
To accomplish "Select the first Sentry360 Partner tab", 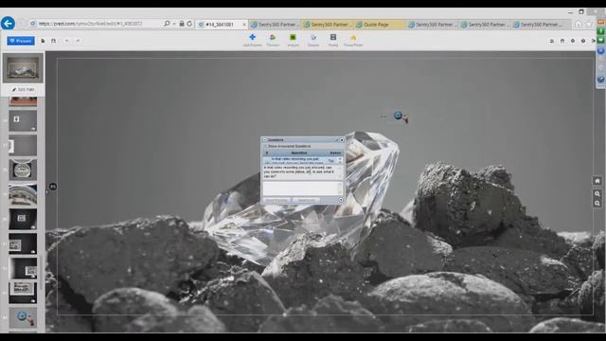I will click(x=275, y=25).
